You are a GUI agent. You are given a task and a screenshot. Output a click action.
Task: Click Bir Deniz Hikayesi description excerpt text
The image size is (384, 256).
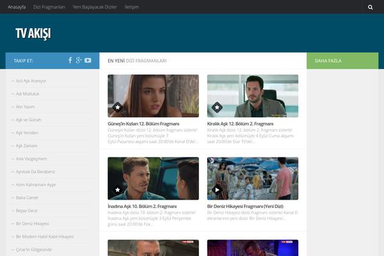(253, 216)
